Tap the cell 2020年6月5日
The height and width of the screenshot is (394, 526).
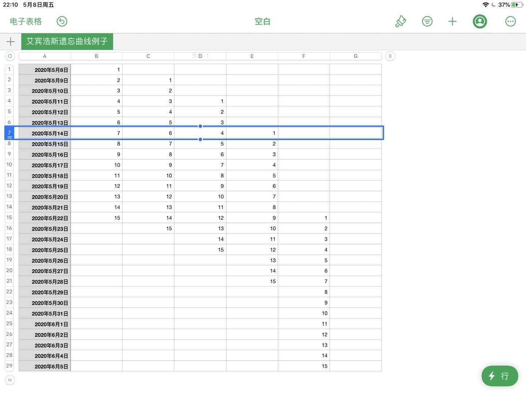(45, 366)
